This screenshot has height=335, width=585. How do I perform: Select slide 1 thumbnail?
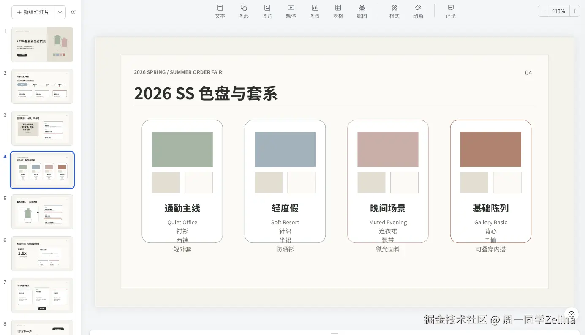tap(42, 44)
